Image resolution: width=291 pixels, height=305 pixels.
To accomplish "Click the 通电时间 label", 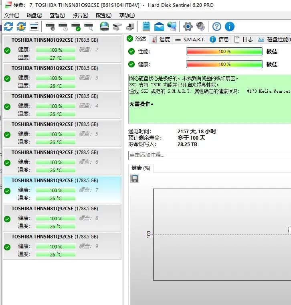I will (x=139, y=131).
